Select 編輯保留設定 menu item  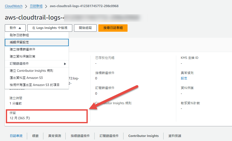[37, 42]
